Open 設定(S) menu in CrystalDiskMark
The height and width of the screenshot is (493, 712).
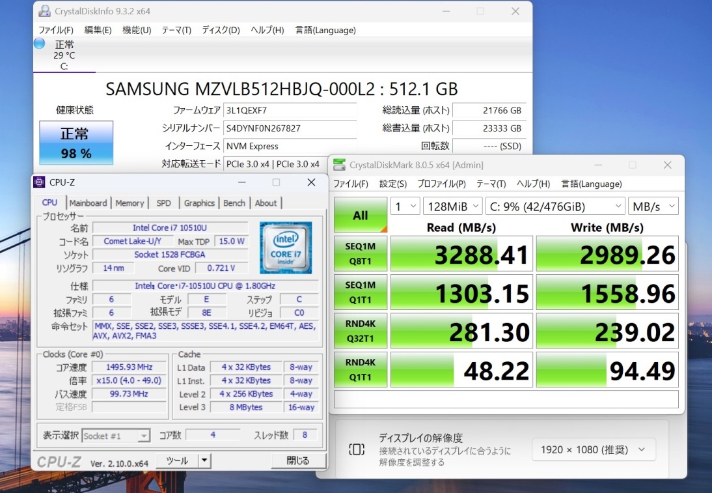[x=393, y=184]
